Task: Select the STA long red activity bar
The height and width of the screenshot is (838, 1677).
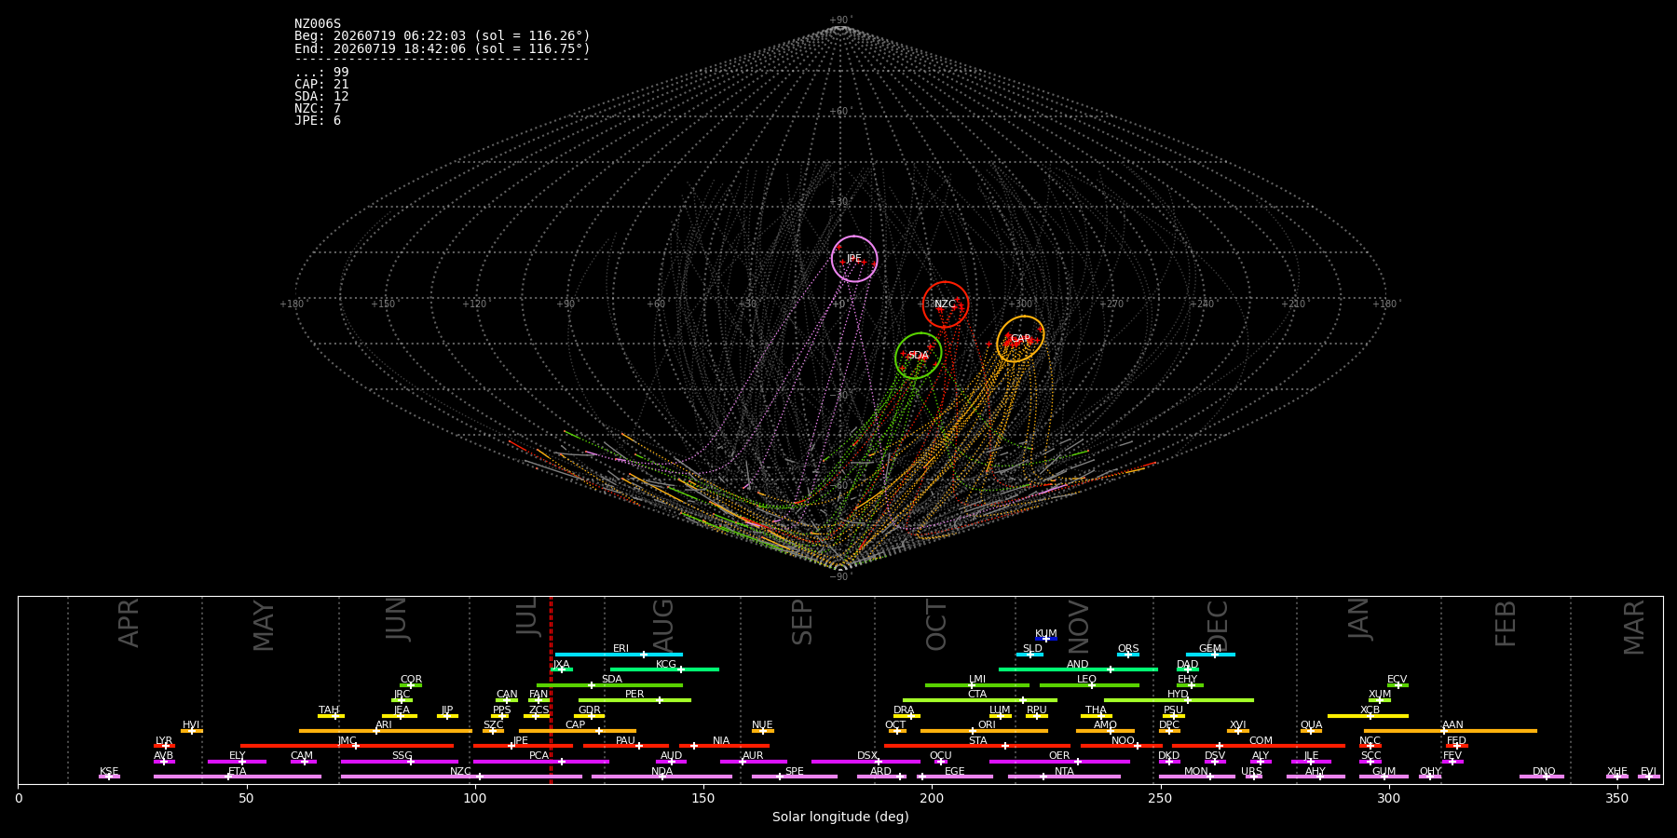Action: click(977, 746)
